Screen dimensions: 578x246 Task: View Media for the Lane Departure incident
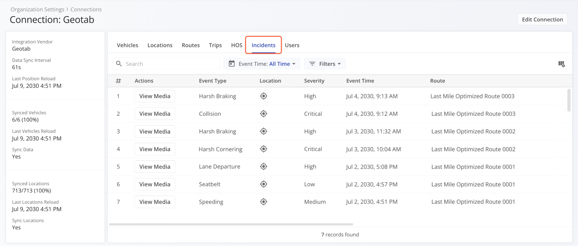click(155, 167)
